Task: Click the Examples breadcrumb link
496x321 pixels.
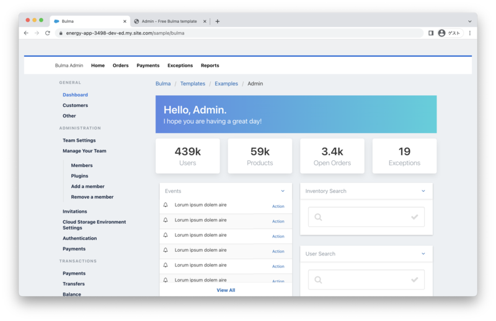Action: click(226, 83)
